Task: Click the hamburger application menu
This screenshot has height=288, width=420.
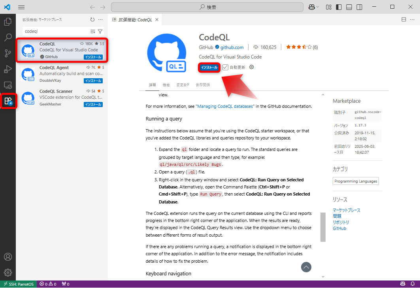Action: (21, 7)
